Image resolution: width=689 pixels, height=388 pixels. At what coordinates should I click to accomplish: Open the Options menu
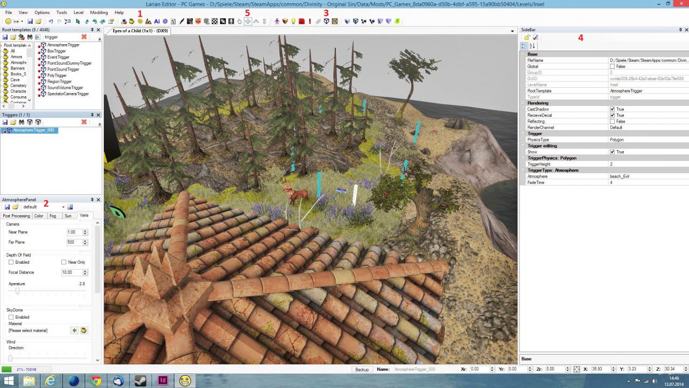tap(42, 12)
